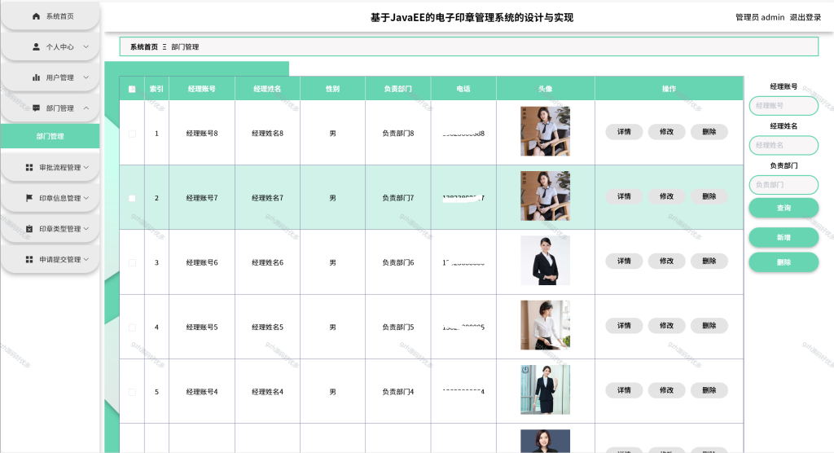Check the checkbox for row 经理账号7

[x=132, y=198]
